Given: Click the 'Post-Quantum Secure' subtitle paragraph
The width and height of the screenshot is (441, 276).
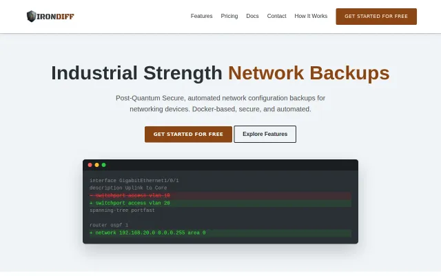Looking at the screenshot, I should click(220, 103).
